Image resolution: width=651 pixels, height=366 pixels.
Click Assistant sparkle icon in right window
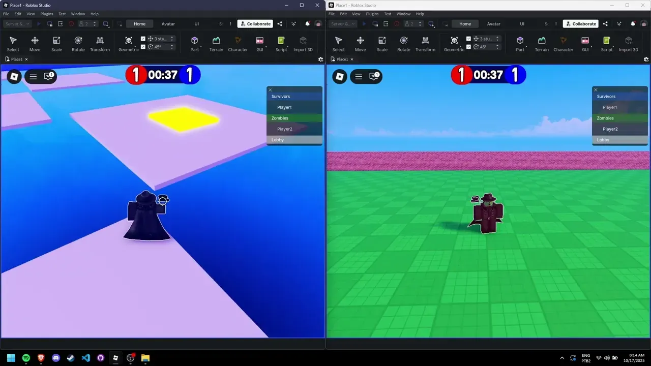[x=619, y=24]
